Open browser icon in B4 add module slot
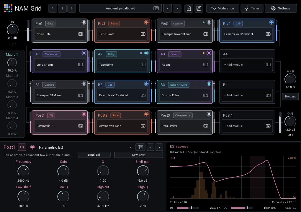 coord(268,95)
